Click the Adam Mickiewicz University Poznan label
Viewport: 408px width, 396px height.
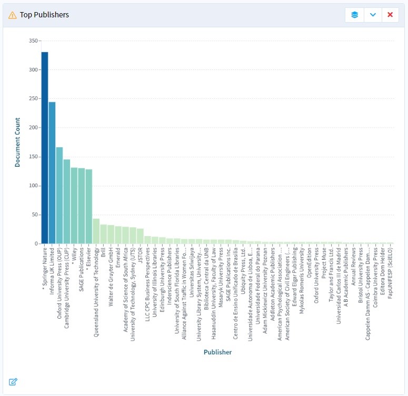click(265, 290)
